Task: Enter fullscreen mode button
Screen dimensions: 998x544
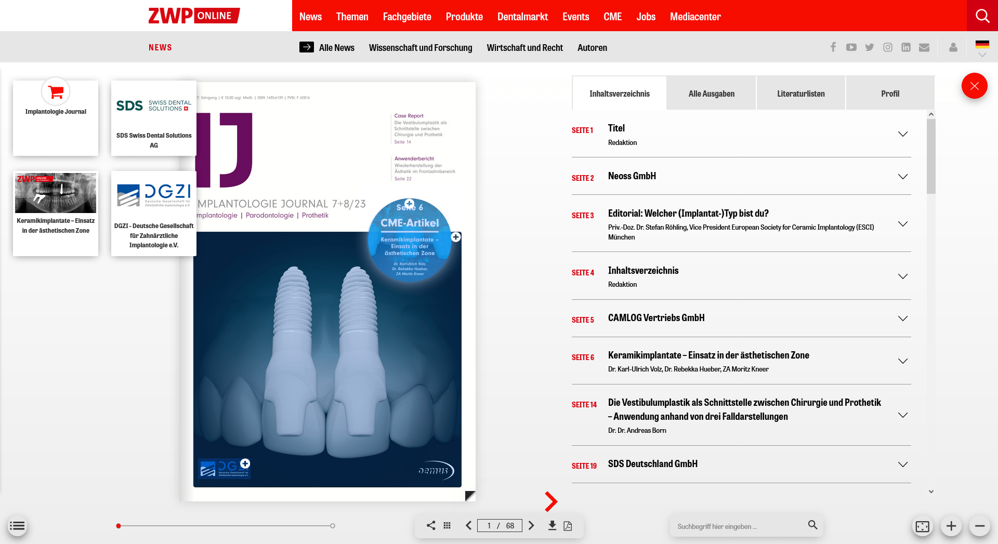Action: 923,526
